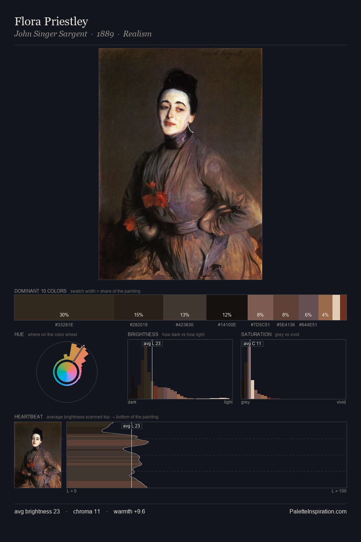Viewport: 361px width, 542px height.
Task: Select the 4% tan swatch
Action: [x=325, y=307]
